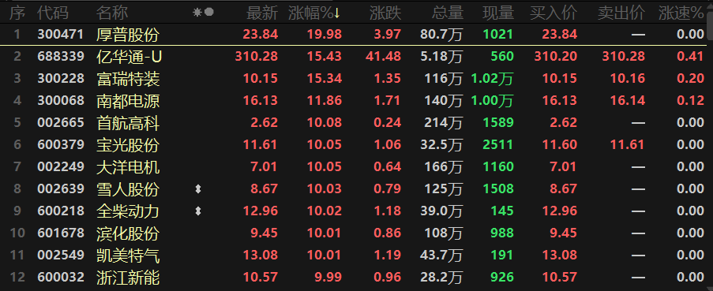The height and width of the screenshot is (291, 713).
Task: Click up-down arrow marker beside 全柴动力
Action: (x=198, y=211)
